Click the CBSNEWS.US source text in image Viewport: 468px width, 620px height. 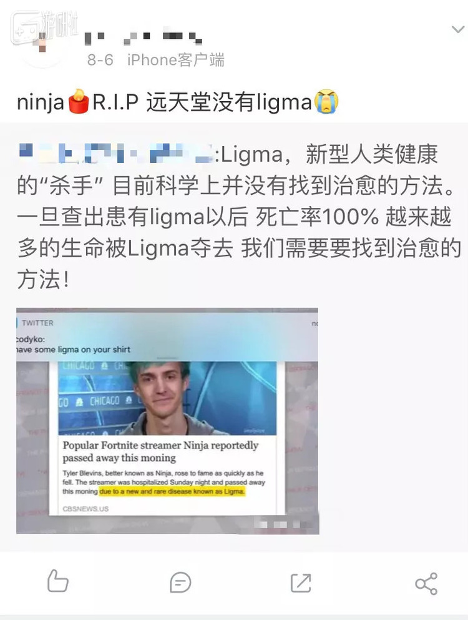[85, 509]
